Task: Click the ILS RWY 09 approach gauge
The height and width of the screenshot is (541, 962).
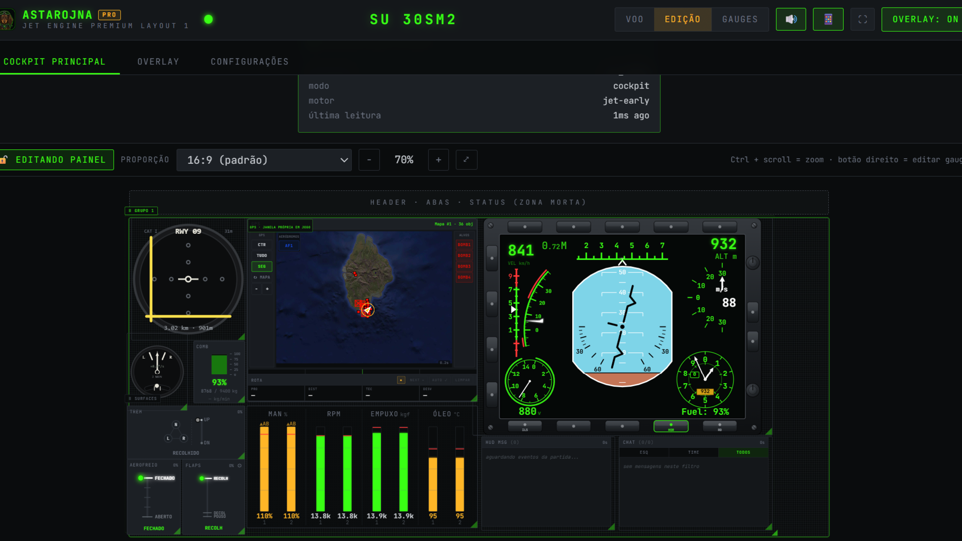Action: [188, 279]
